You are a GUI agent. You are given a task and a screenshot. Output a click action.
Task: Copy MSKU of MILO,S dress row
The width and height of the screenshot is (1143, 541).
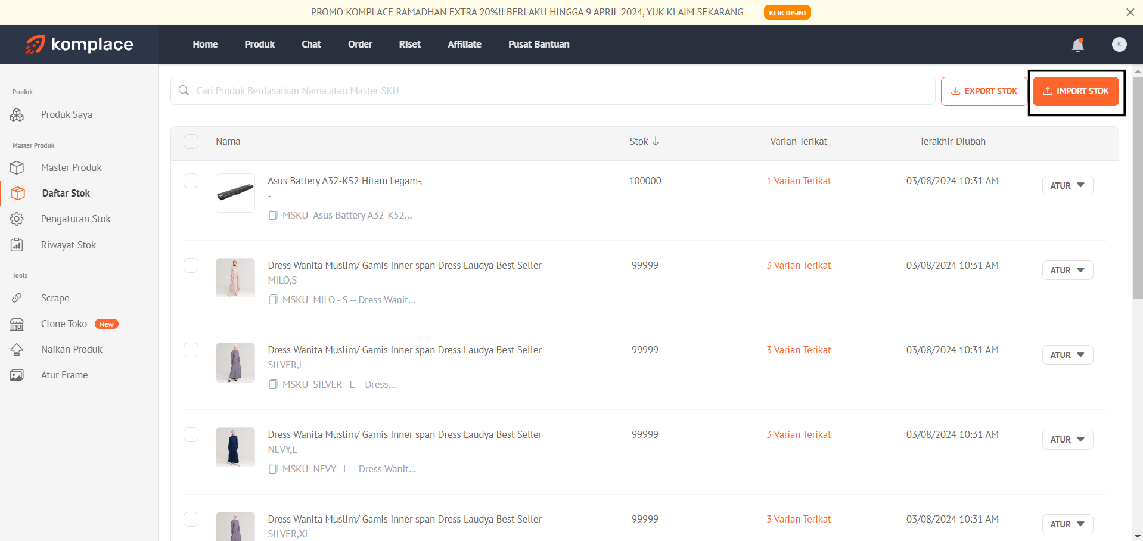273,300
